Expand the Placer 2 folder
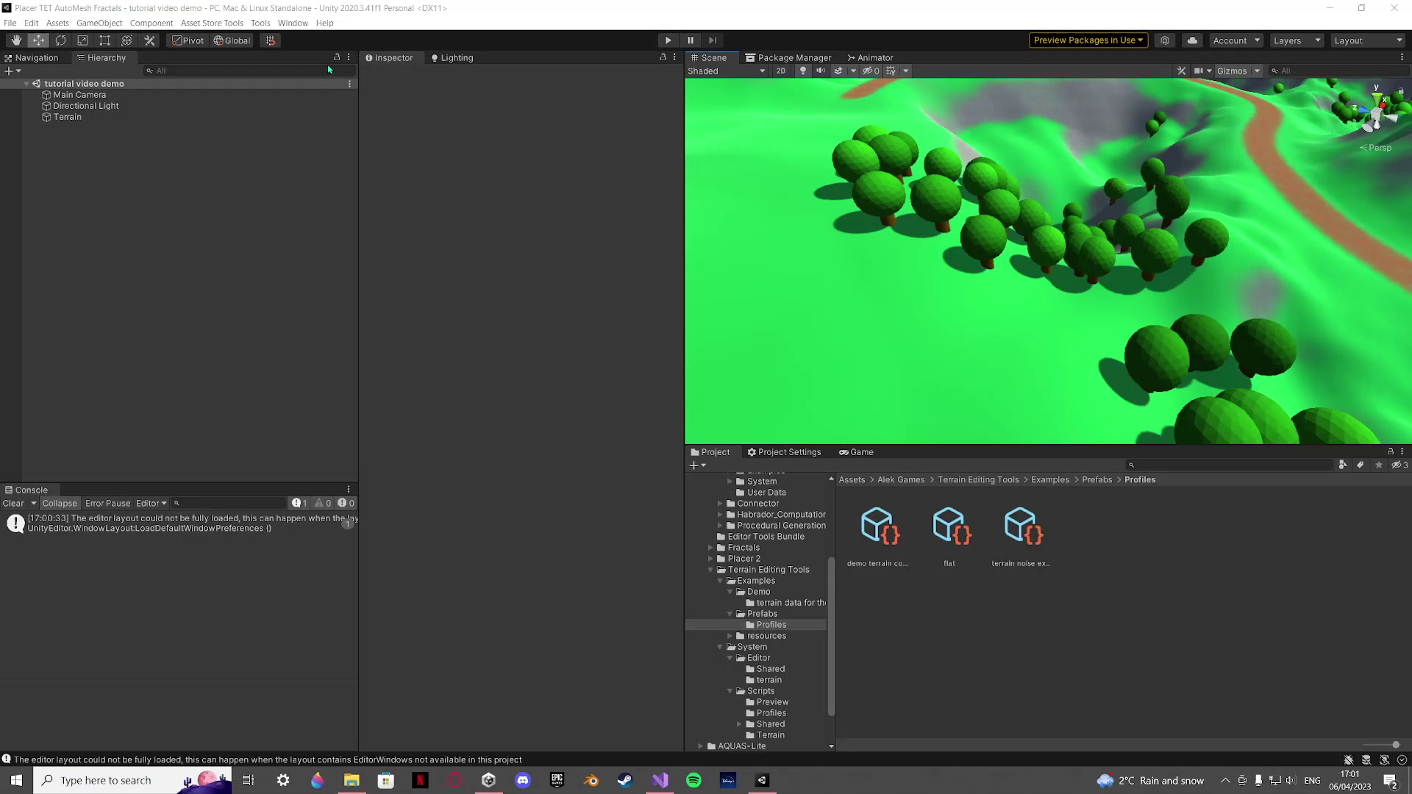1412x794 pixels. pos(710,559)
